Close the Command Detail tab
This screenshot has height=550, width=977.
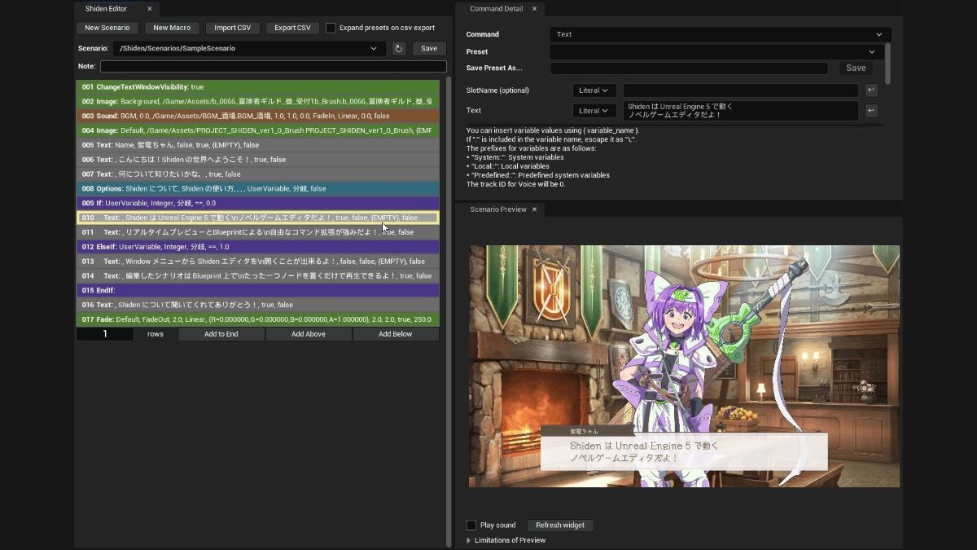[534, 9]
